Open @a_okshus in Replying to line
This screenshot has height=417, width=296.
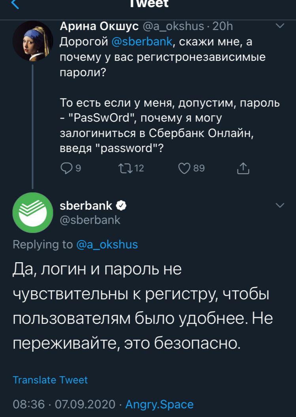tap(107, 244)
